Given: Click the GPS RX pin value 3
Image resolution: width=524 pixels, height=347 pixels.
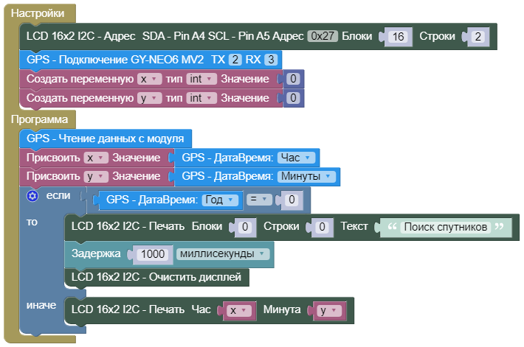Looking at the screenshot, I should coord(272,59).
